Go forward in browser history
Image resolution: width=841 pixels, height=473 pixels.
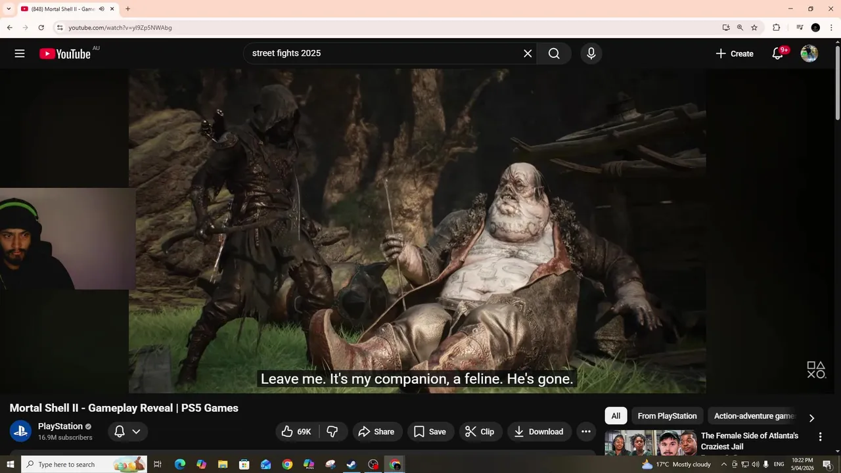click(25, 28)
